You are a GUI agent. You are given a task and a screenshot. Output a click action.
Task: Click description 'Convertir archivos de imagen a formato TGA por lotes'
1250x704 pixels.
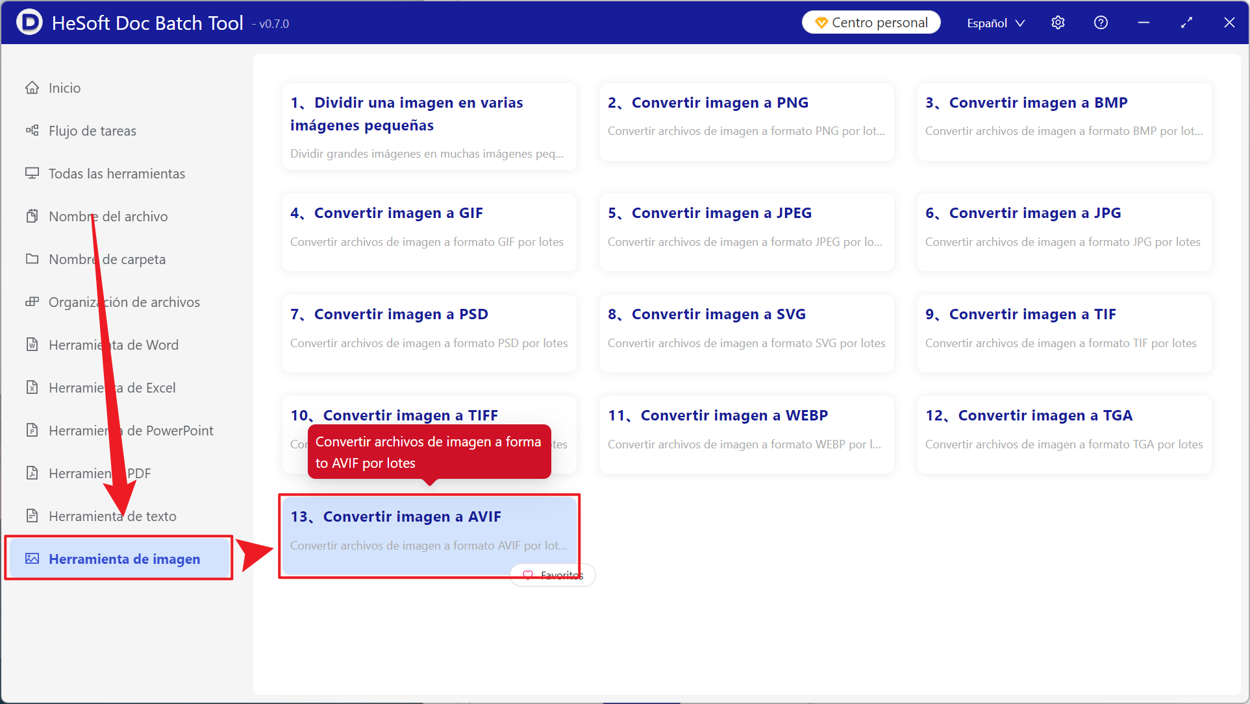point(1064,444)
